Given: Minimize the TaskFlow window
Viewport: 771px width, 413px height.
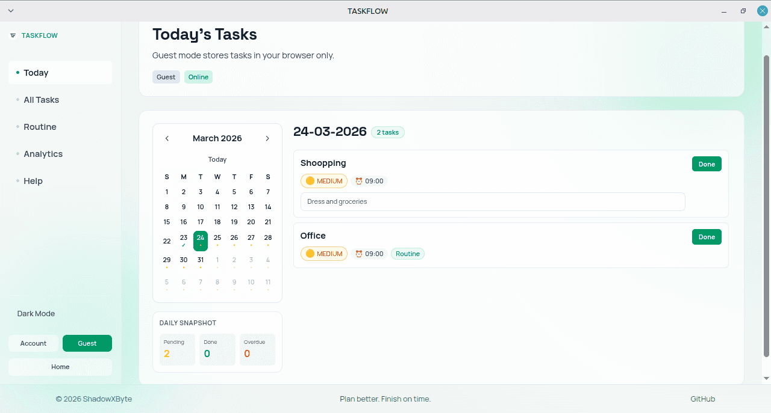Looking at the screenshot, I should pos(725,11).
